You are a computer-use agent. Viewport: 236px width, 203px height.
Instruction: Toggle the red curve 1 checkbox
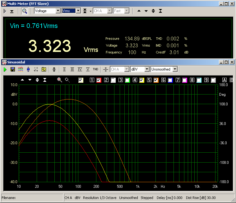[99, 80]
